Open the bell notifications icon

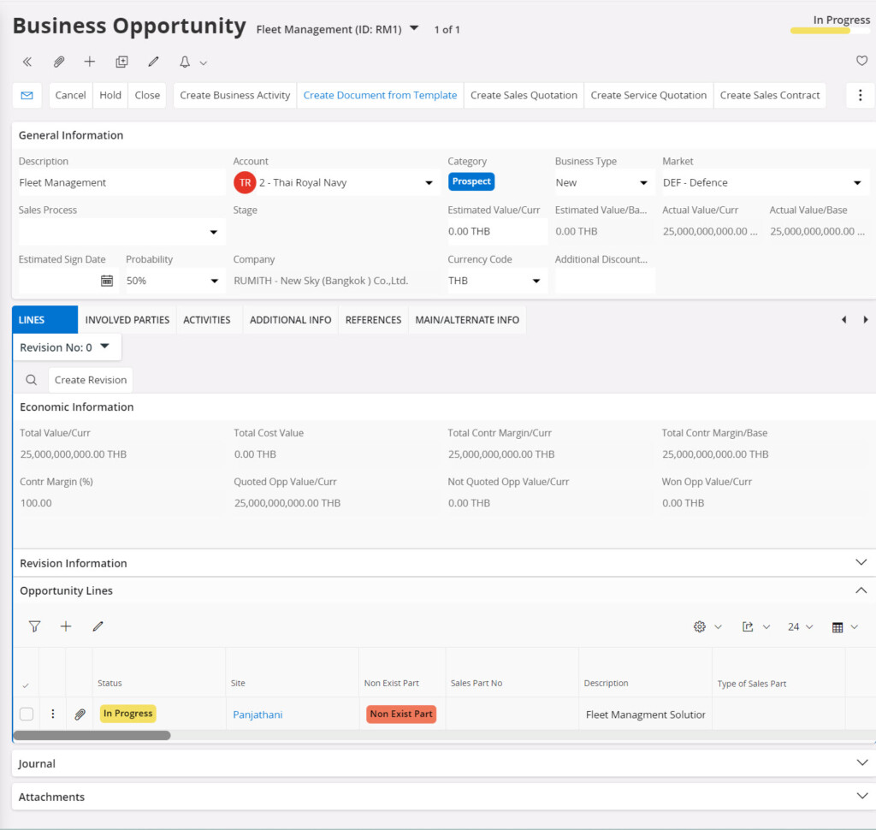click(x=185, y=62)
